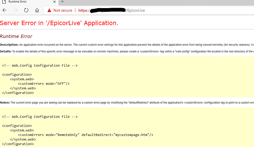Reload the page with the refresh icon
This screenshot has width=254, height=147.
pos(26,10)
